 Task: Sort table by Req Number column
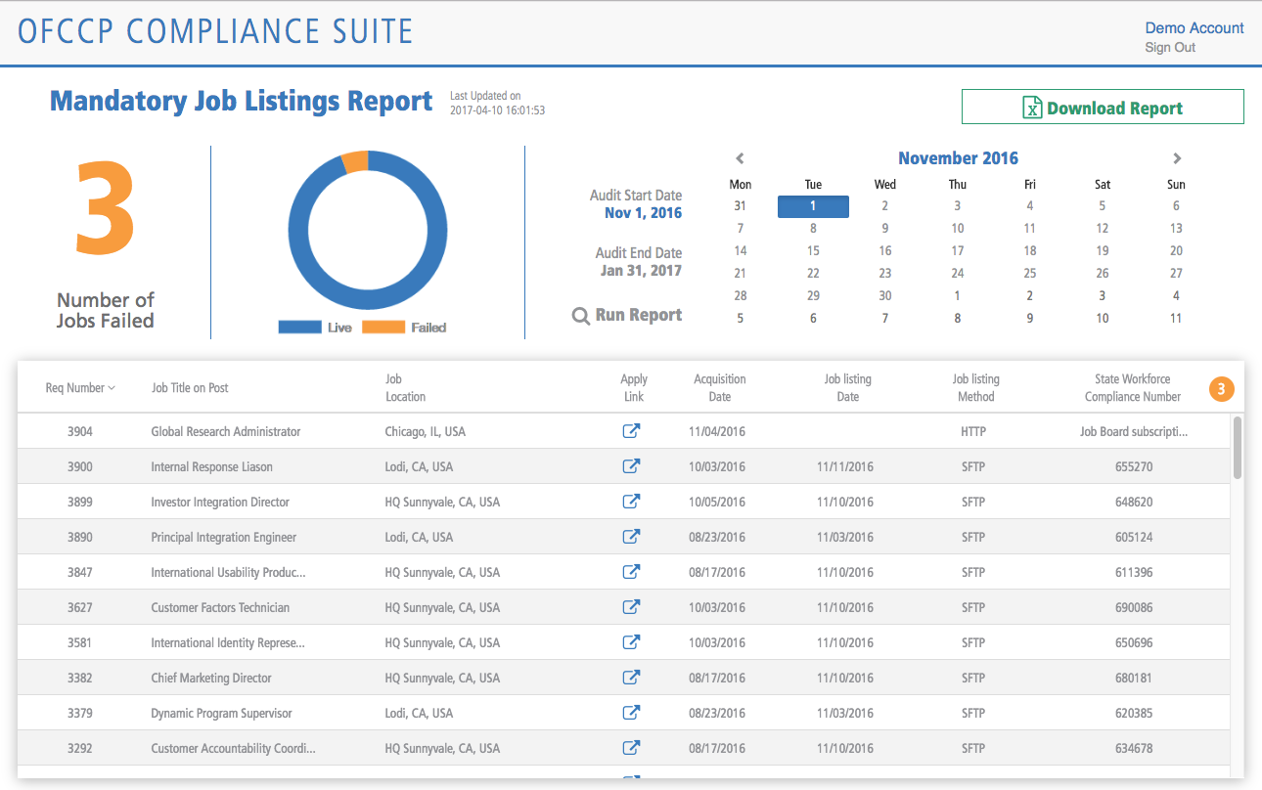pyautogui.click(x=80, y=388)
